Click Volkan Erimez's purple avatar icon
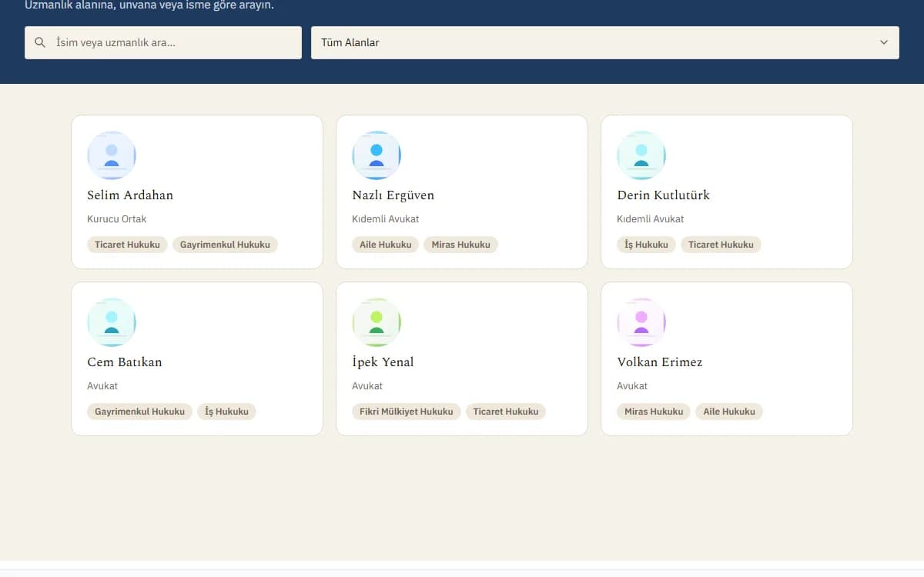Viewport: 924px width, 577px height. coord(641,322)
